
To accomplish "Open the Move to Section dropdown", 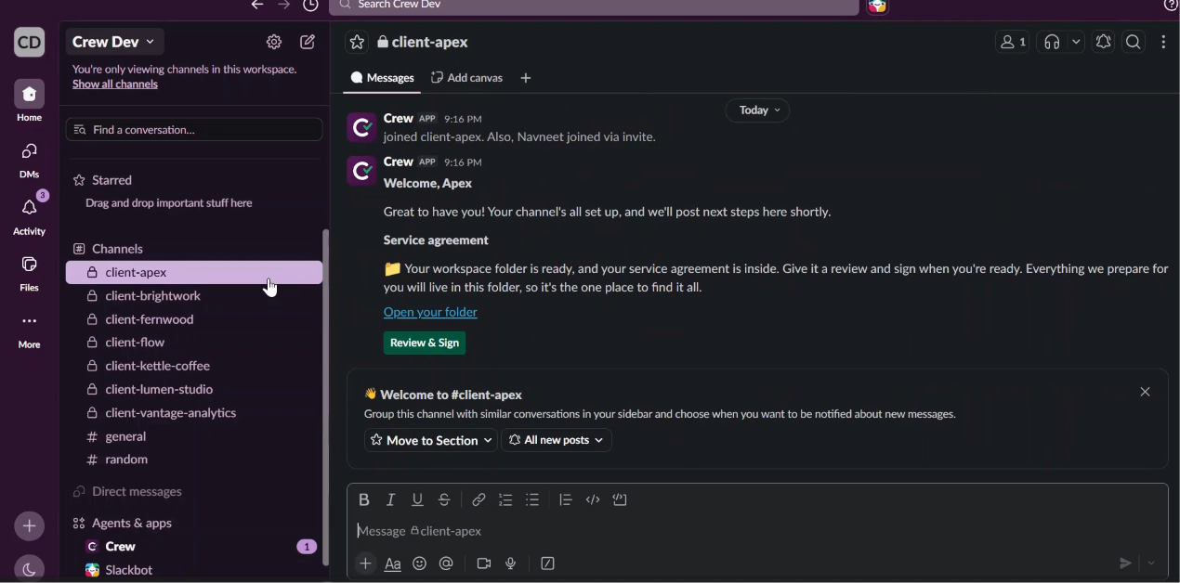I will 431,440.
